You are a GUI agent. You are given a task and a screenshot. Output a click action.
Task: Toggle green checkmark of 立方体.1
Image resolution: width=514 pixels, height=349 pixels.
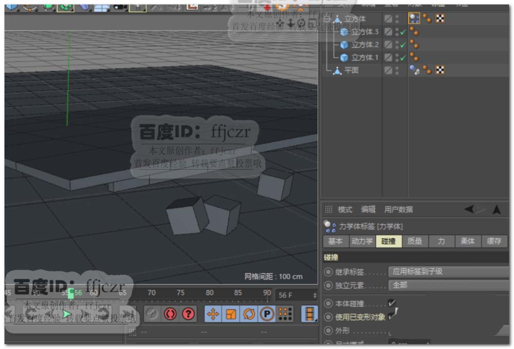[403, 58]
